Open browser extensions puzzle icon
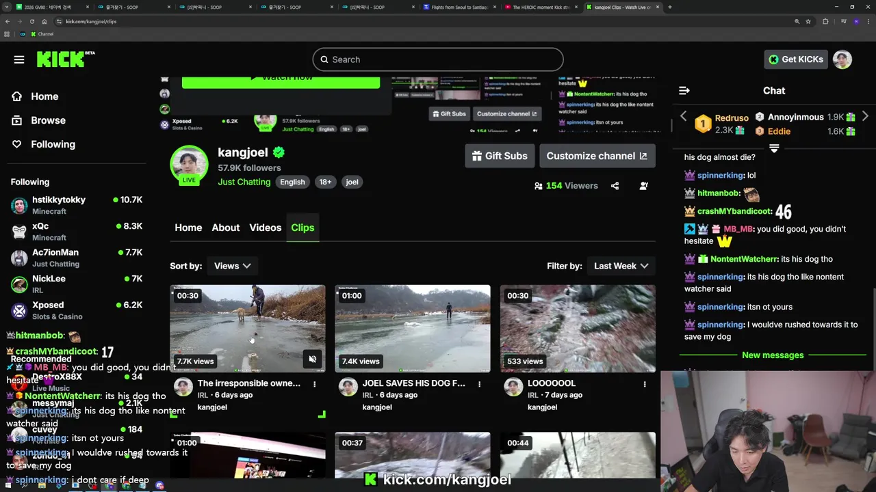876x492 pixels. point(825,21)
